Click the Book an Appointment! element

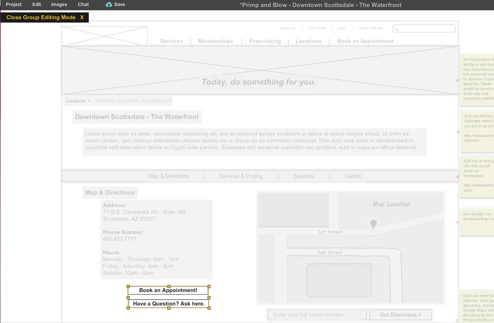[x=168, y=290]
